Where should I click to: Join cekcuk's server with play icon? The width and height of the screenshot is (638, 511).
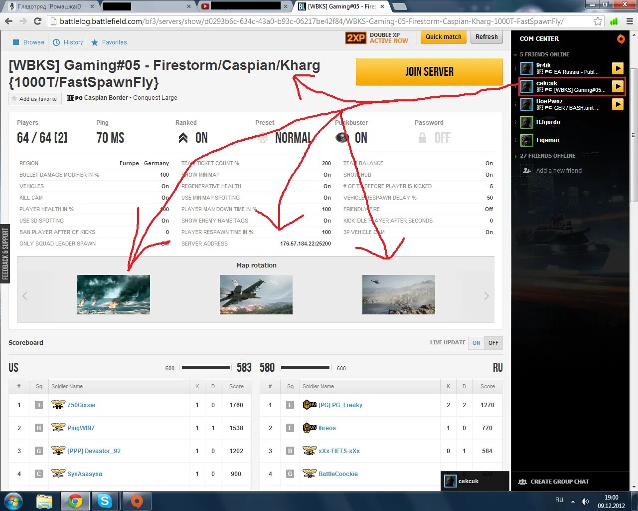(x=618, y=86)
